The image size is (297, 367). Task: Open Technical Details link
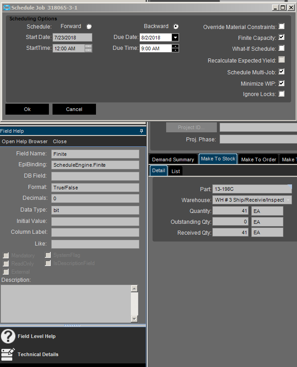[38, 354]
